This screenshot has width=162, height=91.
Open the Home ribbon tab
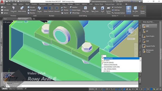click(x=8, y=4)
